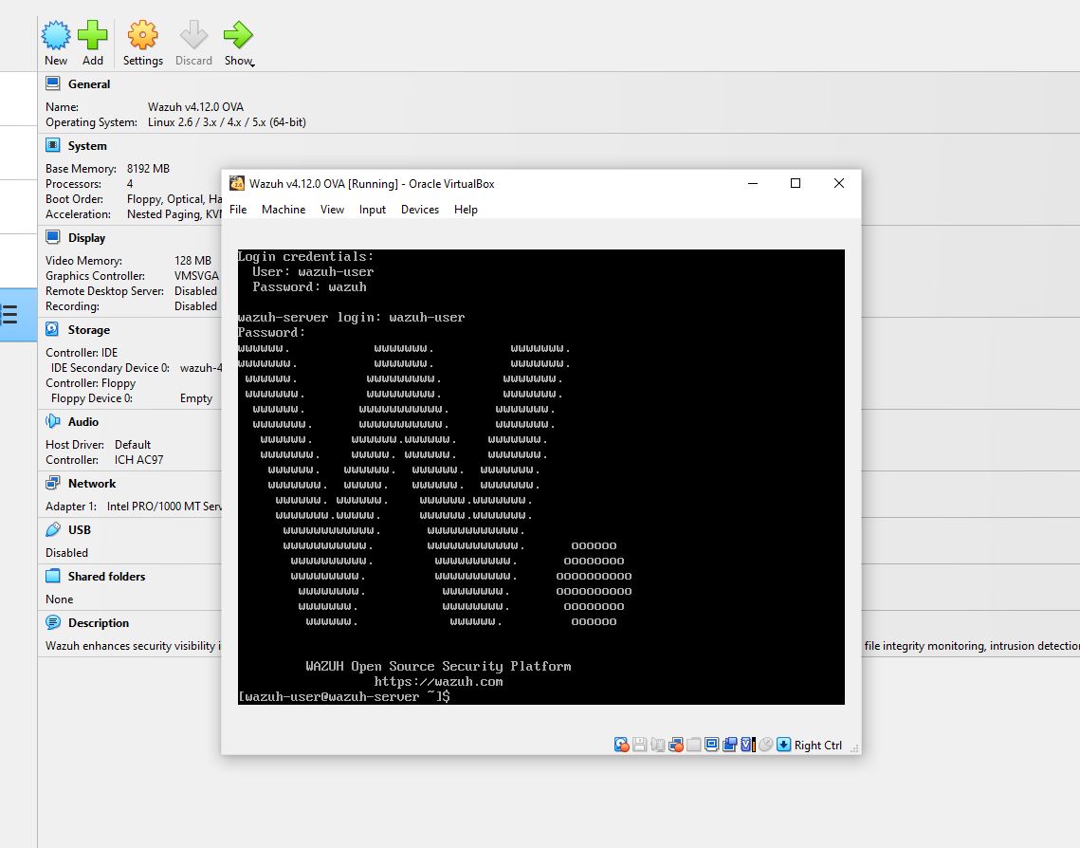
Task: Click the Audio section header
Action: click(82, 422)
